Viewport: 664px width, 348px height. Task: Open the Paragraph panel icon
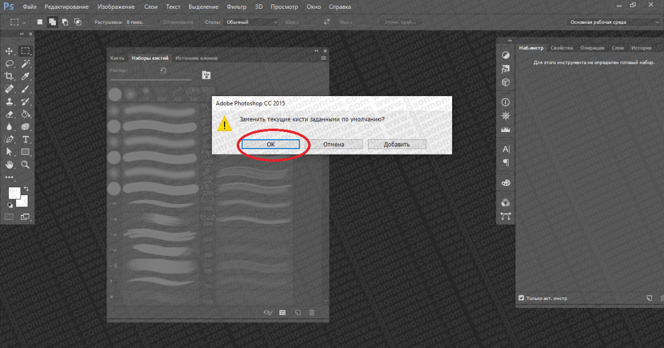pyautogui.click(x=505, y=163)
